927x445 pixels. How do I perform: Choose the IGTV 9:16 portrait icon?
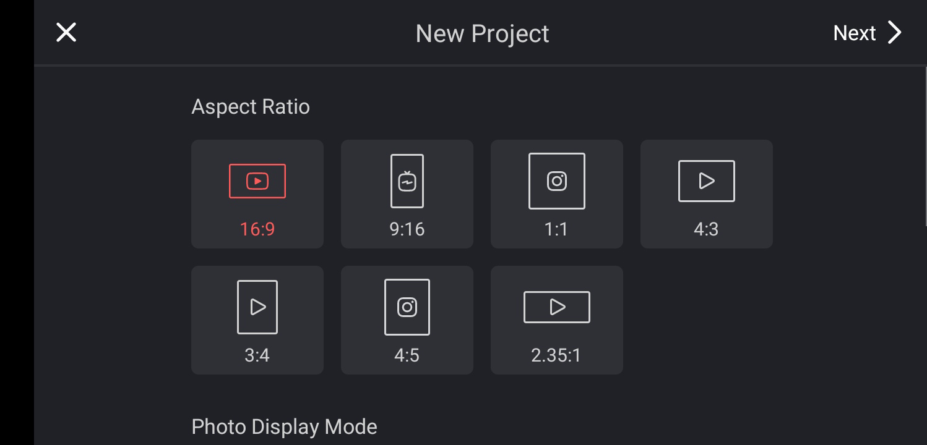(407, 181)
